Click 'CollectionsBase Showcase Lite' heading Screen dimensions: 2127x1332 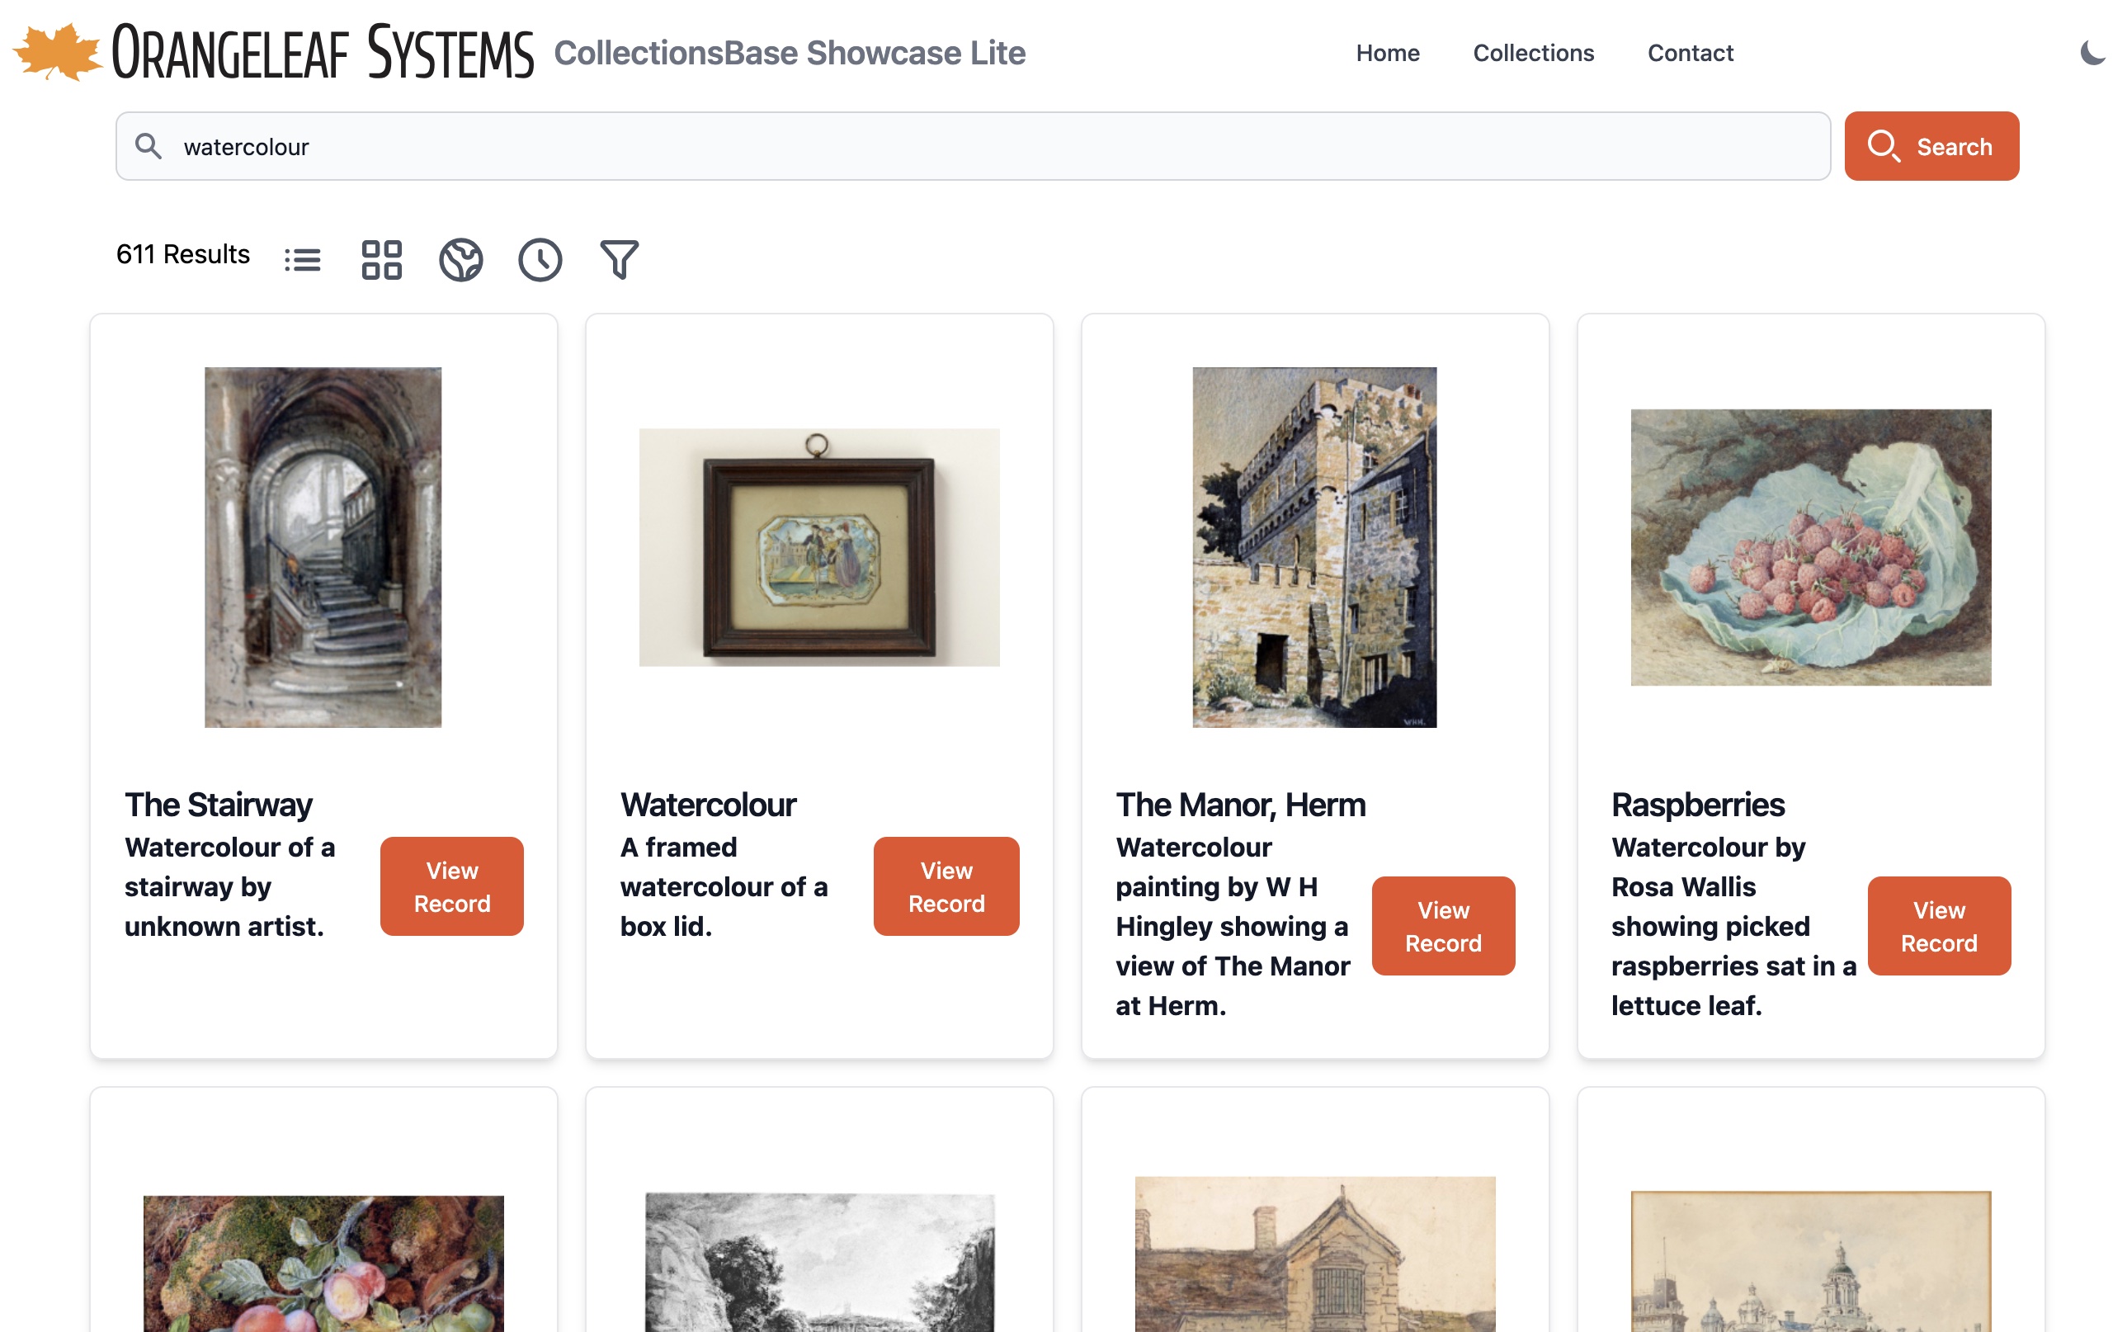tap(789, 53)
